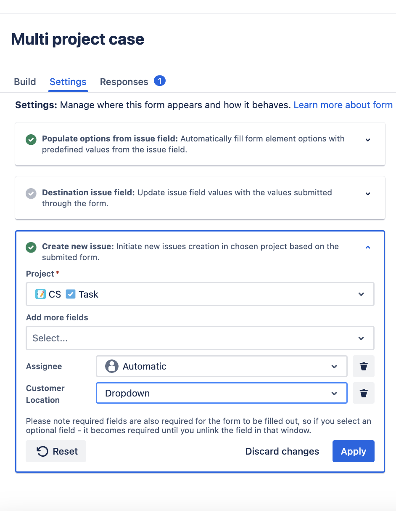Expand the Destination issue field section
This screenshot has height=511, width=396.
(368, 194)
